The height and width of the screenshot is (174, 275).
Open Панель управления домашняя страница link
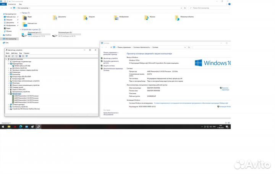point(111,54)
